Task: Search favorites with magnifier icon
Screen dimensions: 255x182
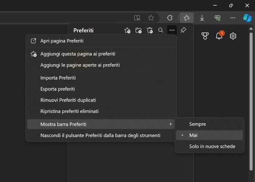Action: (x=161, y=30)
